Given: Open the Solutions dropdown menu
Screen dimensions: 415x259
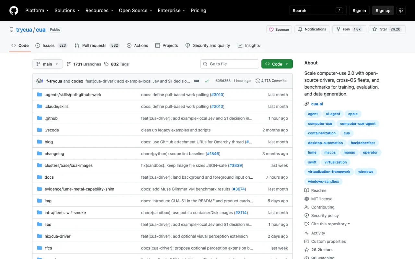Looking at the screenshot, I should pos(67,10).
